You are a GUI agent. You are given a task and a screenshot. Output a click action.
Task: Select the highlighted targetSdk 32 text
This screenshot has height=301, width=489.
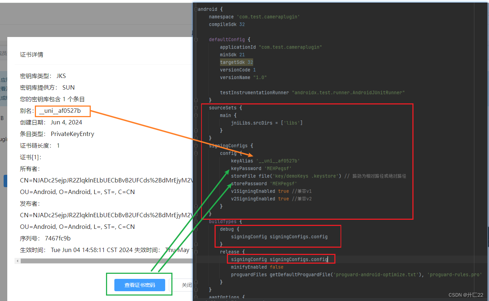[236, 62]
